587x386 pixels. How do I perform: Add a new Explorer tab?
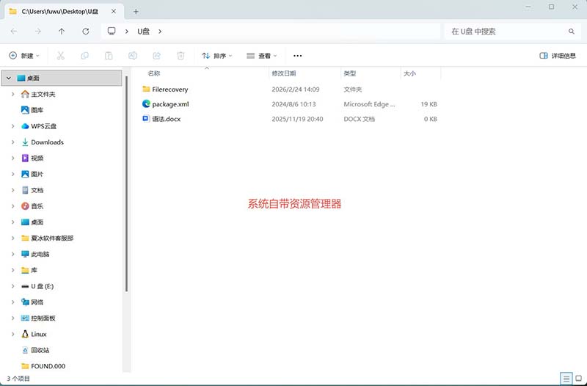click(136, 12)
